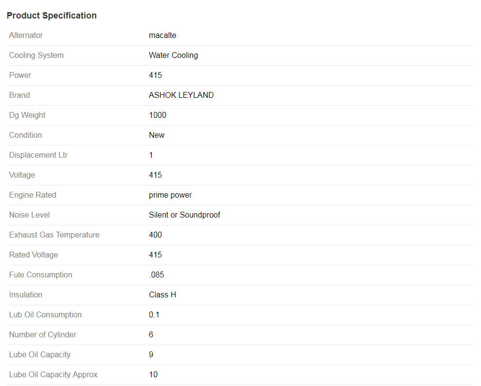Click the Exhaust Gas Temperature label

coord(54,235)
